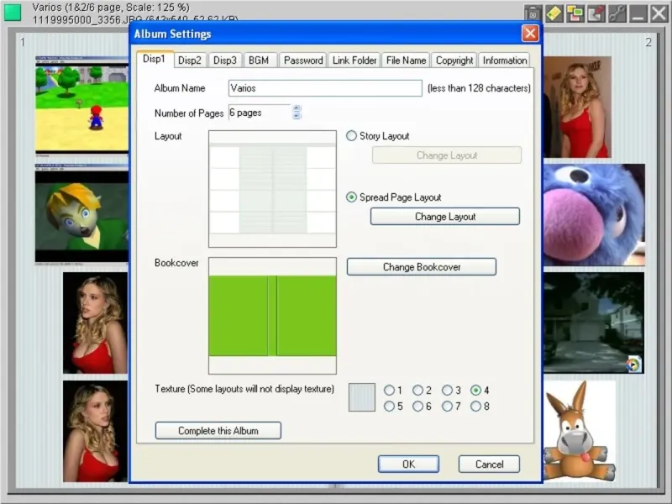The image size is (672, 504).
Task: Click the spread layout preview image
Action: point(272,189)
